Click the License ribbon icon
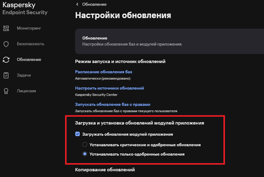The width and height of the screenshot is (264, 177). (x=6, y=91)
